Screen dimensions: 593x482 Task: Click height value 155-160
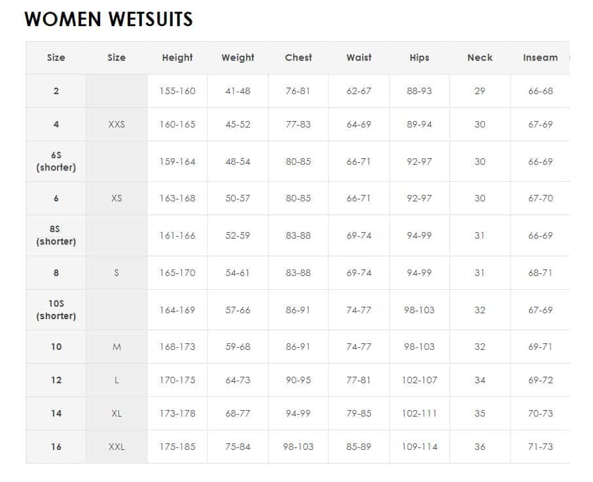(177, 91)
